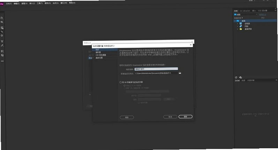Switch to the 资源 tab beside DOM
278x150 pixels.
tap(243, 81)
